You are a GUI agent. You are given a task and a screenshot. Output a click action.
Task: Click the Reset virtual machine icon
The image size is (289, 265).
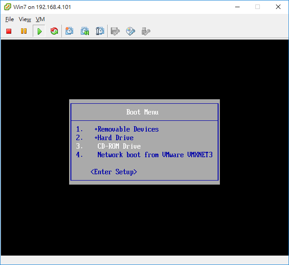point(54,31)
